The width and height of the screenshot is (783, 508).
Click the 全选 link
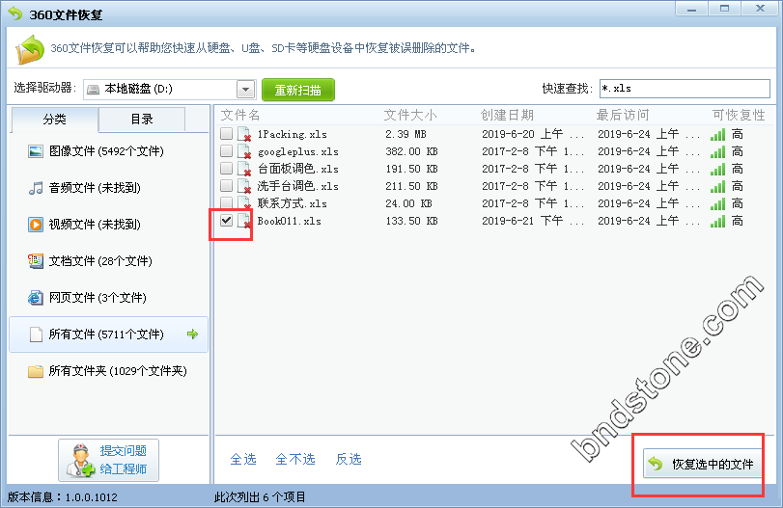[243, 459]
